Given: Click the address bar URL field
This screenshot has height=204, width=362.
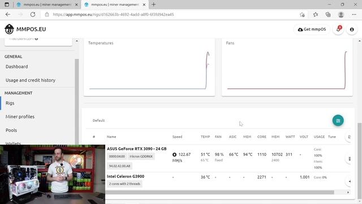Looking at the screenshot, I should click(x=171, y=14).
